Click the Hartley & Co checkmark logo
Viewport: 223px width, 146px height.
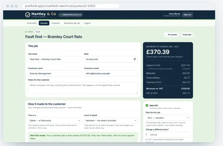point(28,14)
